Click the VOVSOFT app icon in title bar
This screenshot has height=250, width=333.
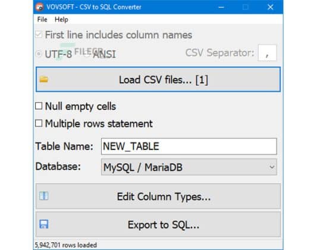tap(40, 7)
